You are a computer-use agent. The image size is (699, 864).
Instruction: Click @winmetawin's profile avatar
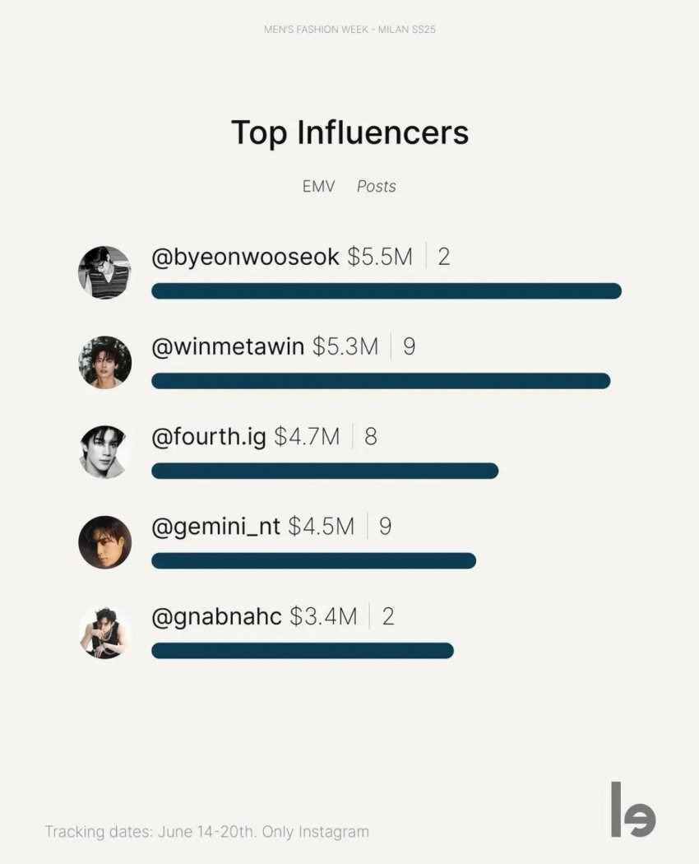104,363
